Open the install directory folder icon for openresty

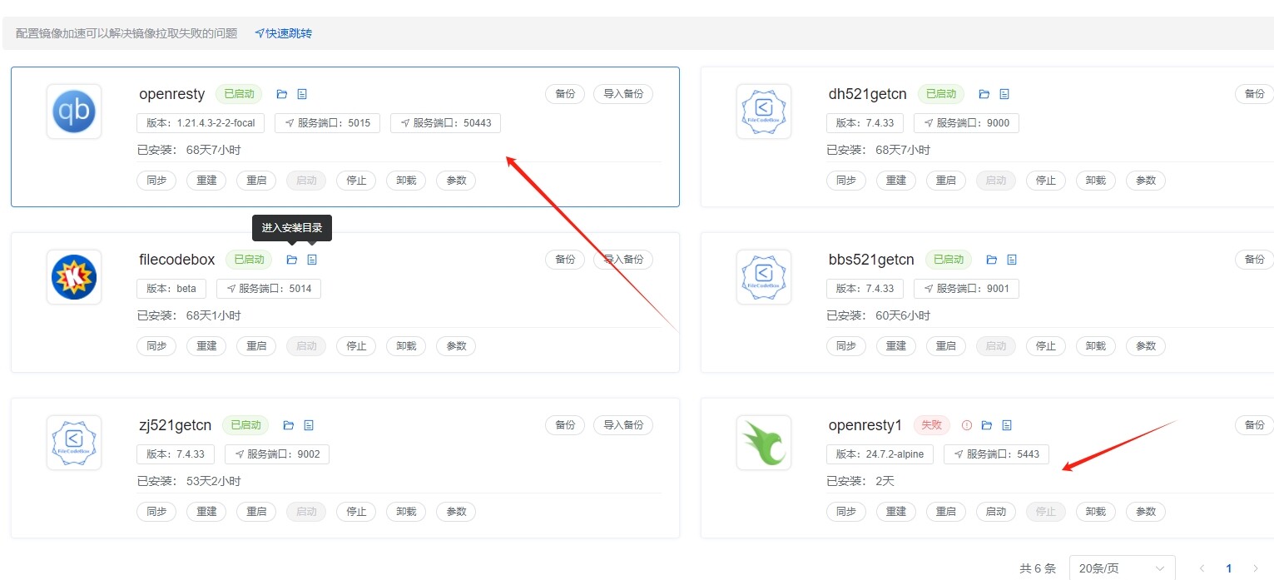coord(282,94)
